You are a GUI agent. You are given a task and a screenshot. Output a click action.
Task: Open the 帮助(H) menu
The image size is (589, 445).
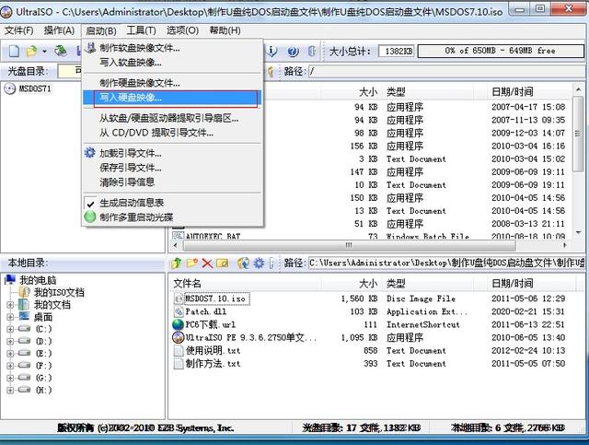pyautogui.click(x=225, y=30)
